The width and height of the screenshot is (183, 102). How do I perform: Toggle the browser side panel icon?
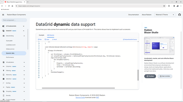point(174,6)
